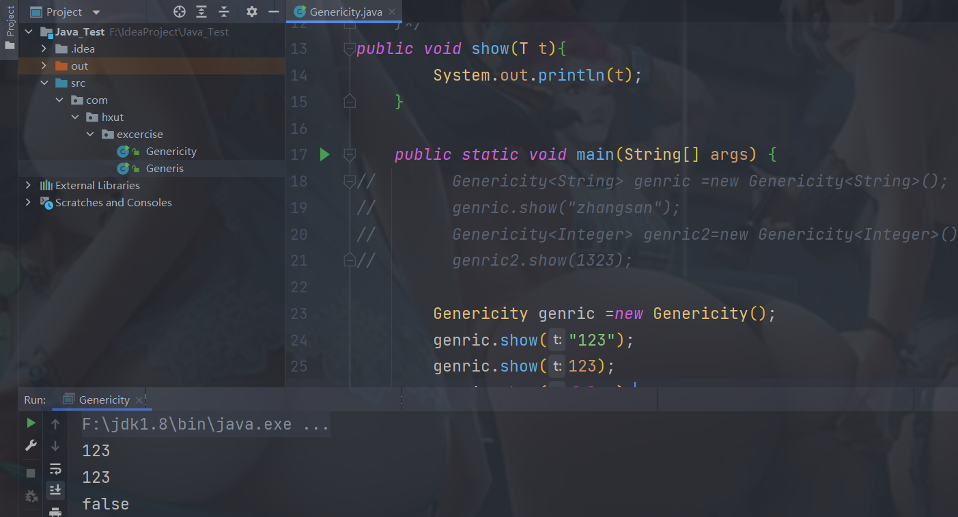
Task: Stop the running process
Action: click(31, 473)
